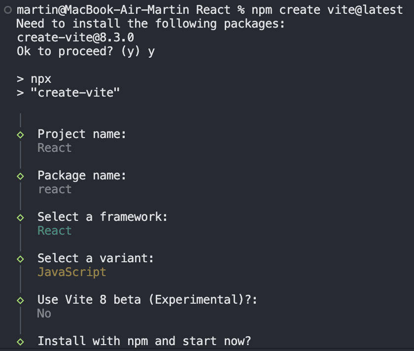Click the 'Install with npm and start now?' prompt
414x351 pixels.
[x=144, y=341]
